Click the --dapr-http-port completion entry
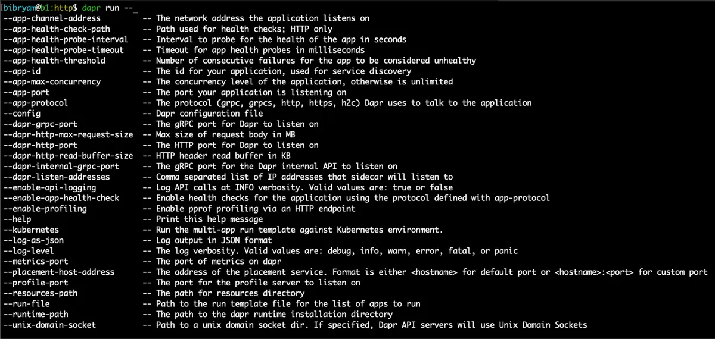715x339 pixels. 41,145
